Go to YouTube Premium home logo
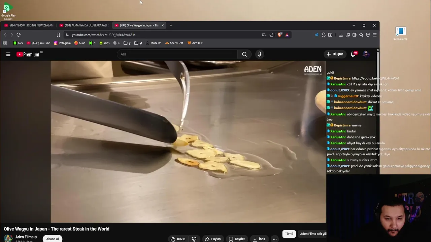The image size is (431, 242). click(x=28, y=54)
